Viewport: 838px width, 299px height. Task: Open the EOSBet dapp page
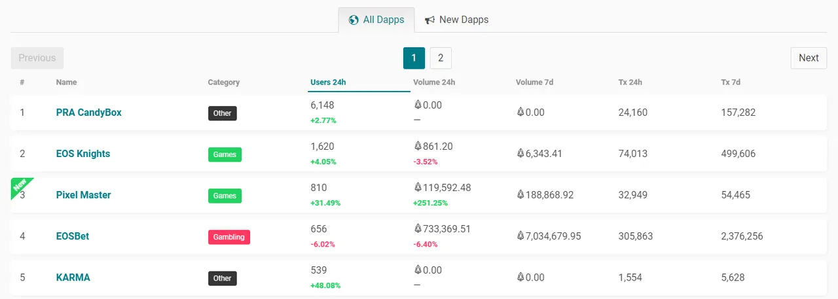[x=73, y=236]
